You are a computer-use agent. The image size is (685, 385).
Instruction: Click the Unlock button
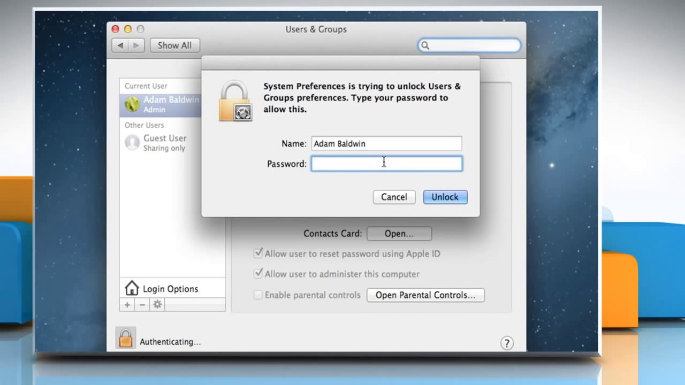pos(445,197)
